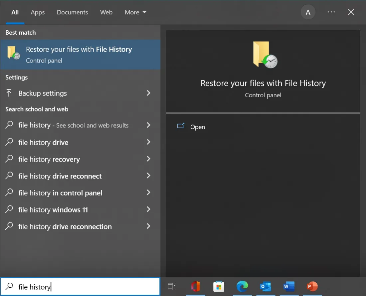The height and width of the screenshot is (296, 366).
Task: Open the ellipsis options menu
Action: (x=331, y=12)
